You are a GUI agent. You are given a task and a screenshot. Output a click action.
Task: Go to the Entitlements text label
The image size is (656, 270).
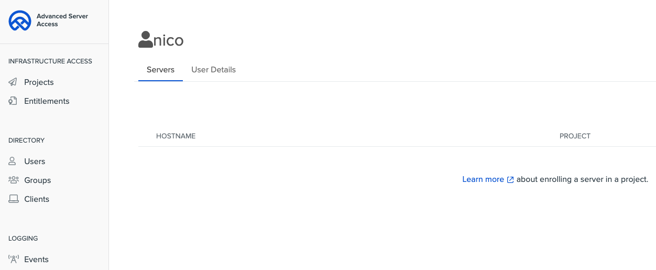[x=47, y=101]
